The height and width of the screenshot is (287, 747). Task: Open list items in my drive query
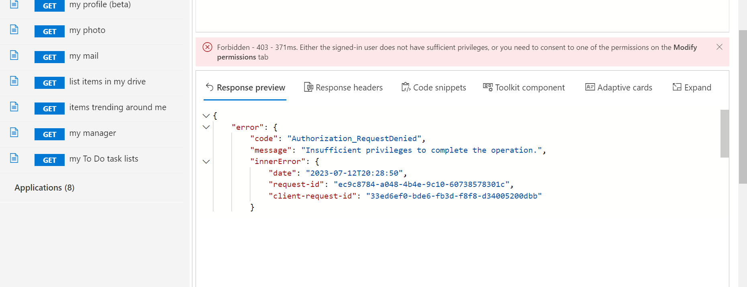pos(107,82)
